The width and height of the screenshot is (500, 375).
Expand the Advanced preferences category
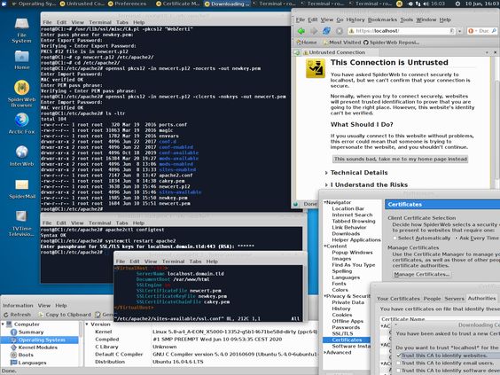325,352
